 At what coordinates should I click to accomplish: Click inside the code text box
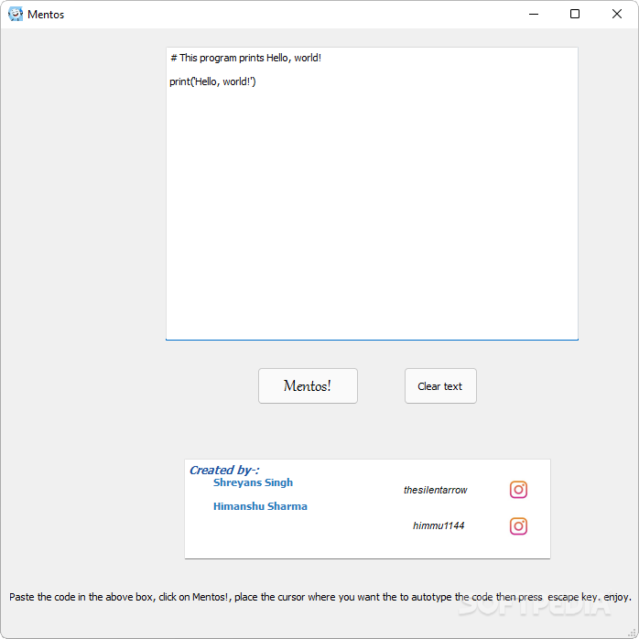point(372,193)
